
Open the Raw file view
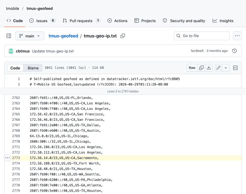pyautogui.click(x=192, y=68)
